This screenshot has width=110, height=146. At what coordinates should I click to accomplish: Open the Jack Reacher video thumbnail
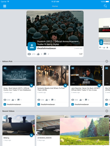(x=86, y=75)
